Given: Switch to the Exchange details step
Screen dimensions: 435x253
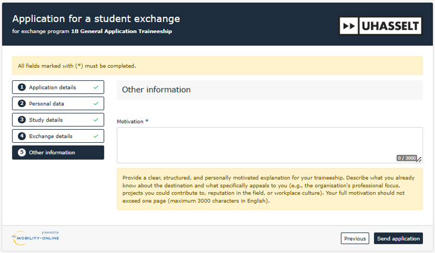Looking at the screenshot, I should pyautogui.click(x=51, y=136).
